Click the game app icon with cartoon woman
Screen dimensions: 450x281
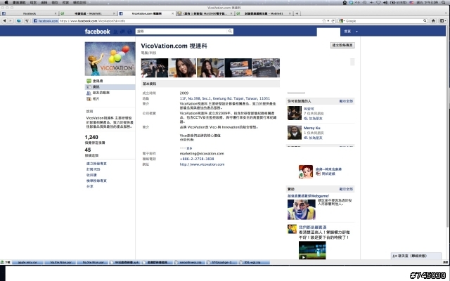[x=306, y=171]
